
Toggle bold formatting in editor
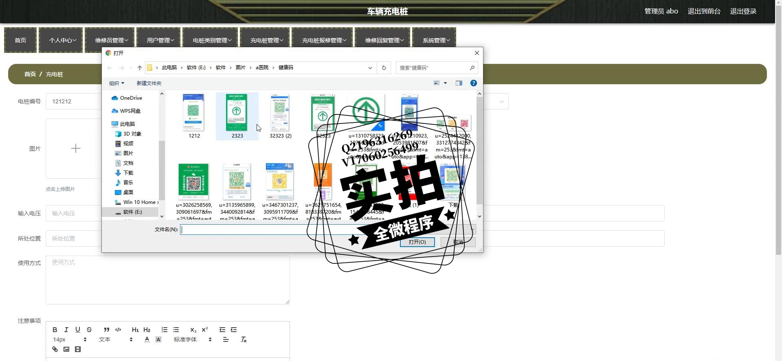coord(55,330)
